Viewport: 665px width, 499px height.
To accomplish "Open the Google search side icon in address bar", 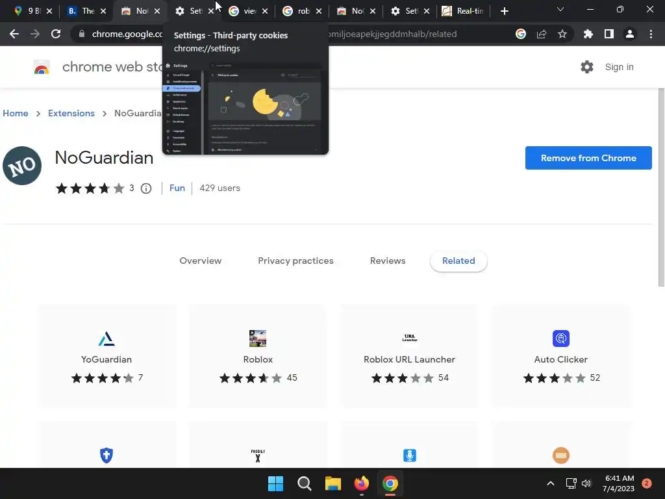I will [520, 34].
